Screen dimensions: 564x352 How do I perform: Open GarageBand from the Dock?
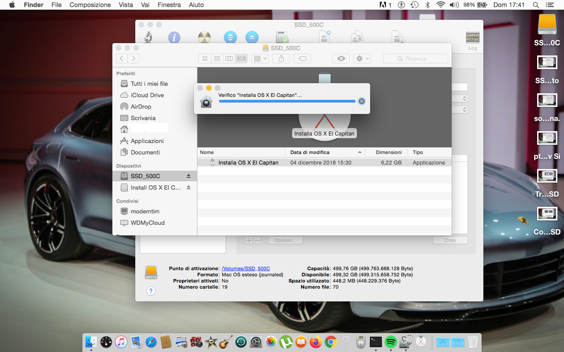[226, 341]
